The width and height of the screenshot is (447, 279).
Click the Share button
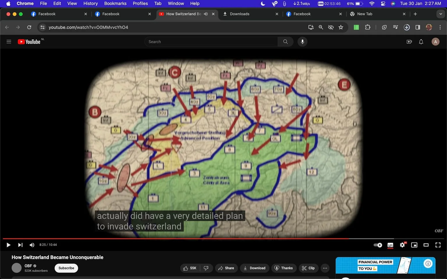(x=226, y=268)
